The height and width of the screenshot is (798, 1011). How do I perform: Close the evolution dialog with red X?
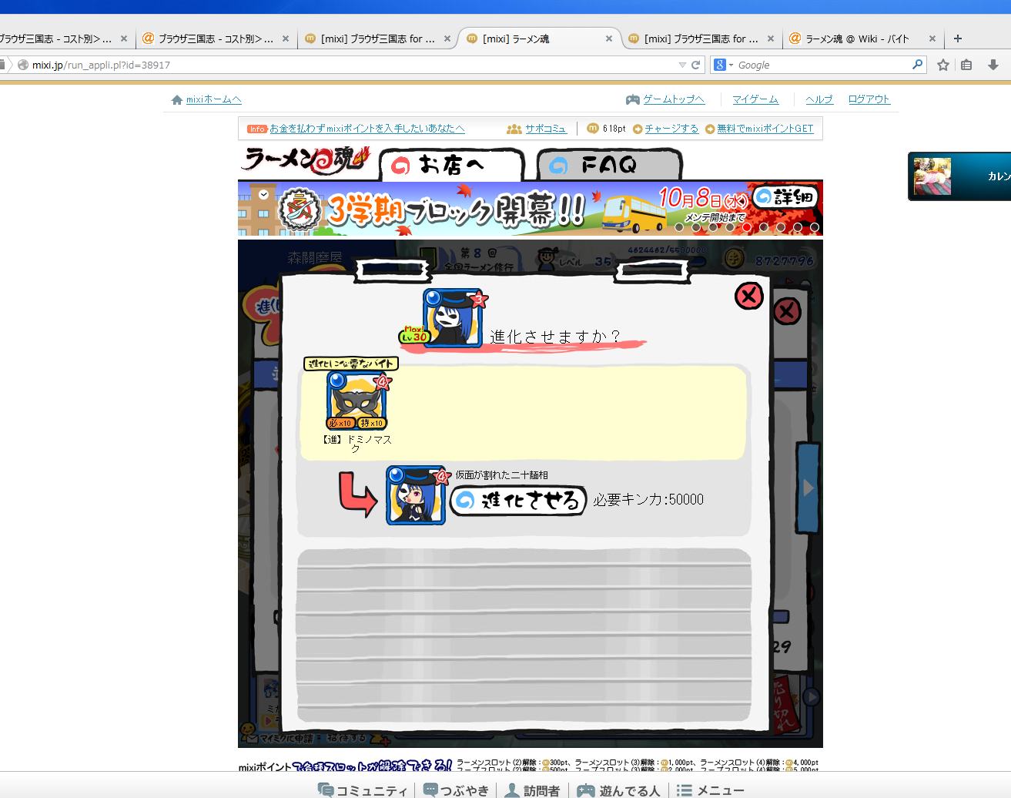click(x=748, y=296)
